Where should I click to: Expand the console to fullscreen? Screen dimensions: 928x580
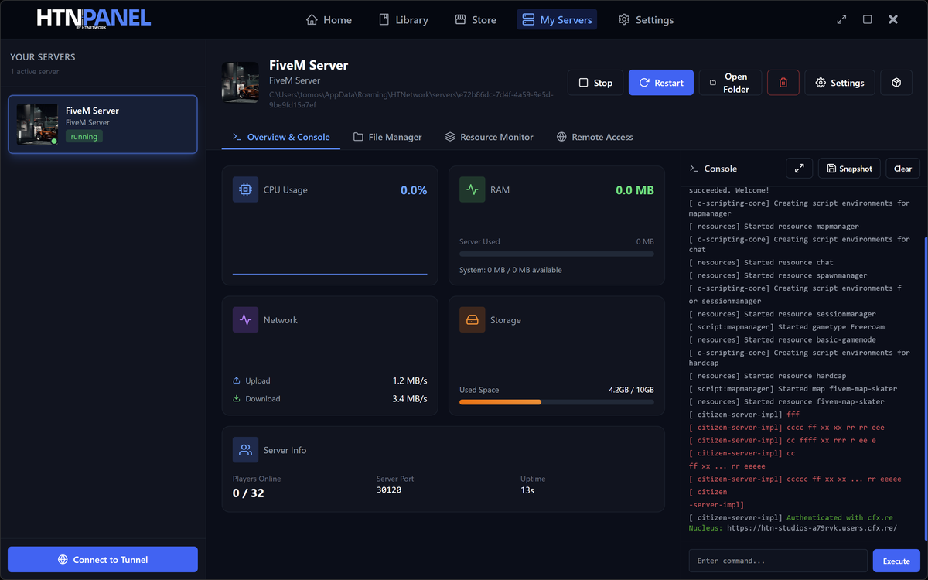pyautogui.click(x=800, y=169)
